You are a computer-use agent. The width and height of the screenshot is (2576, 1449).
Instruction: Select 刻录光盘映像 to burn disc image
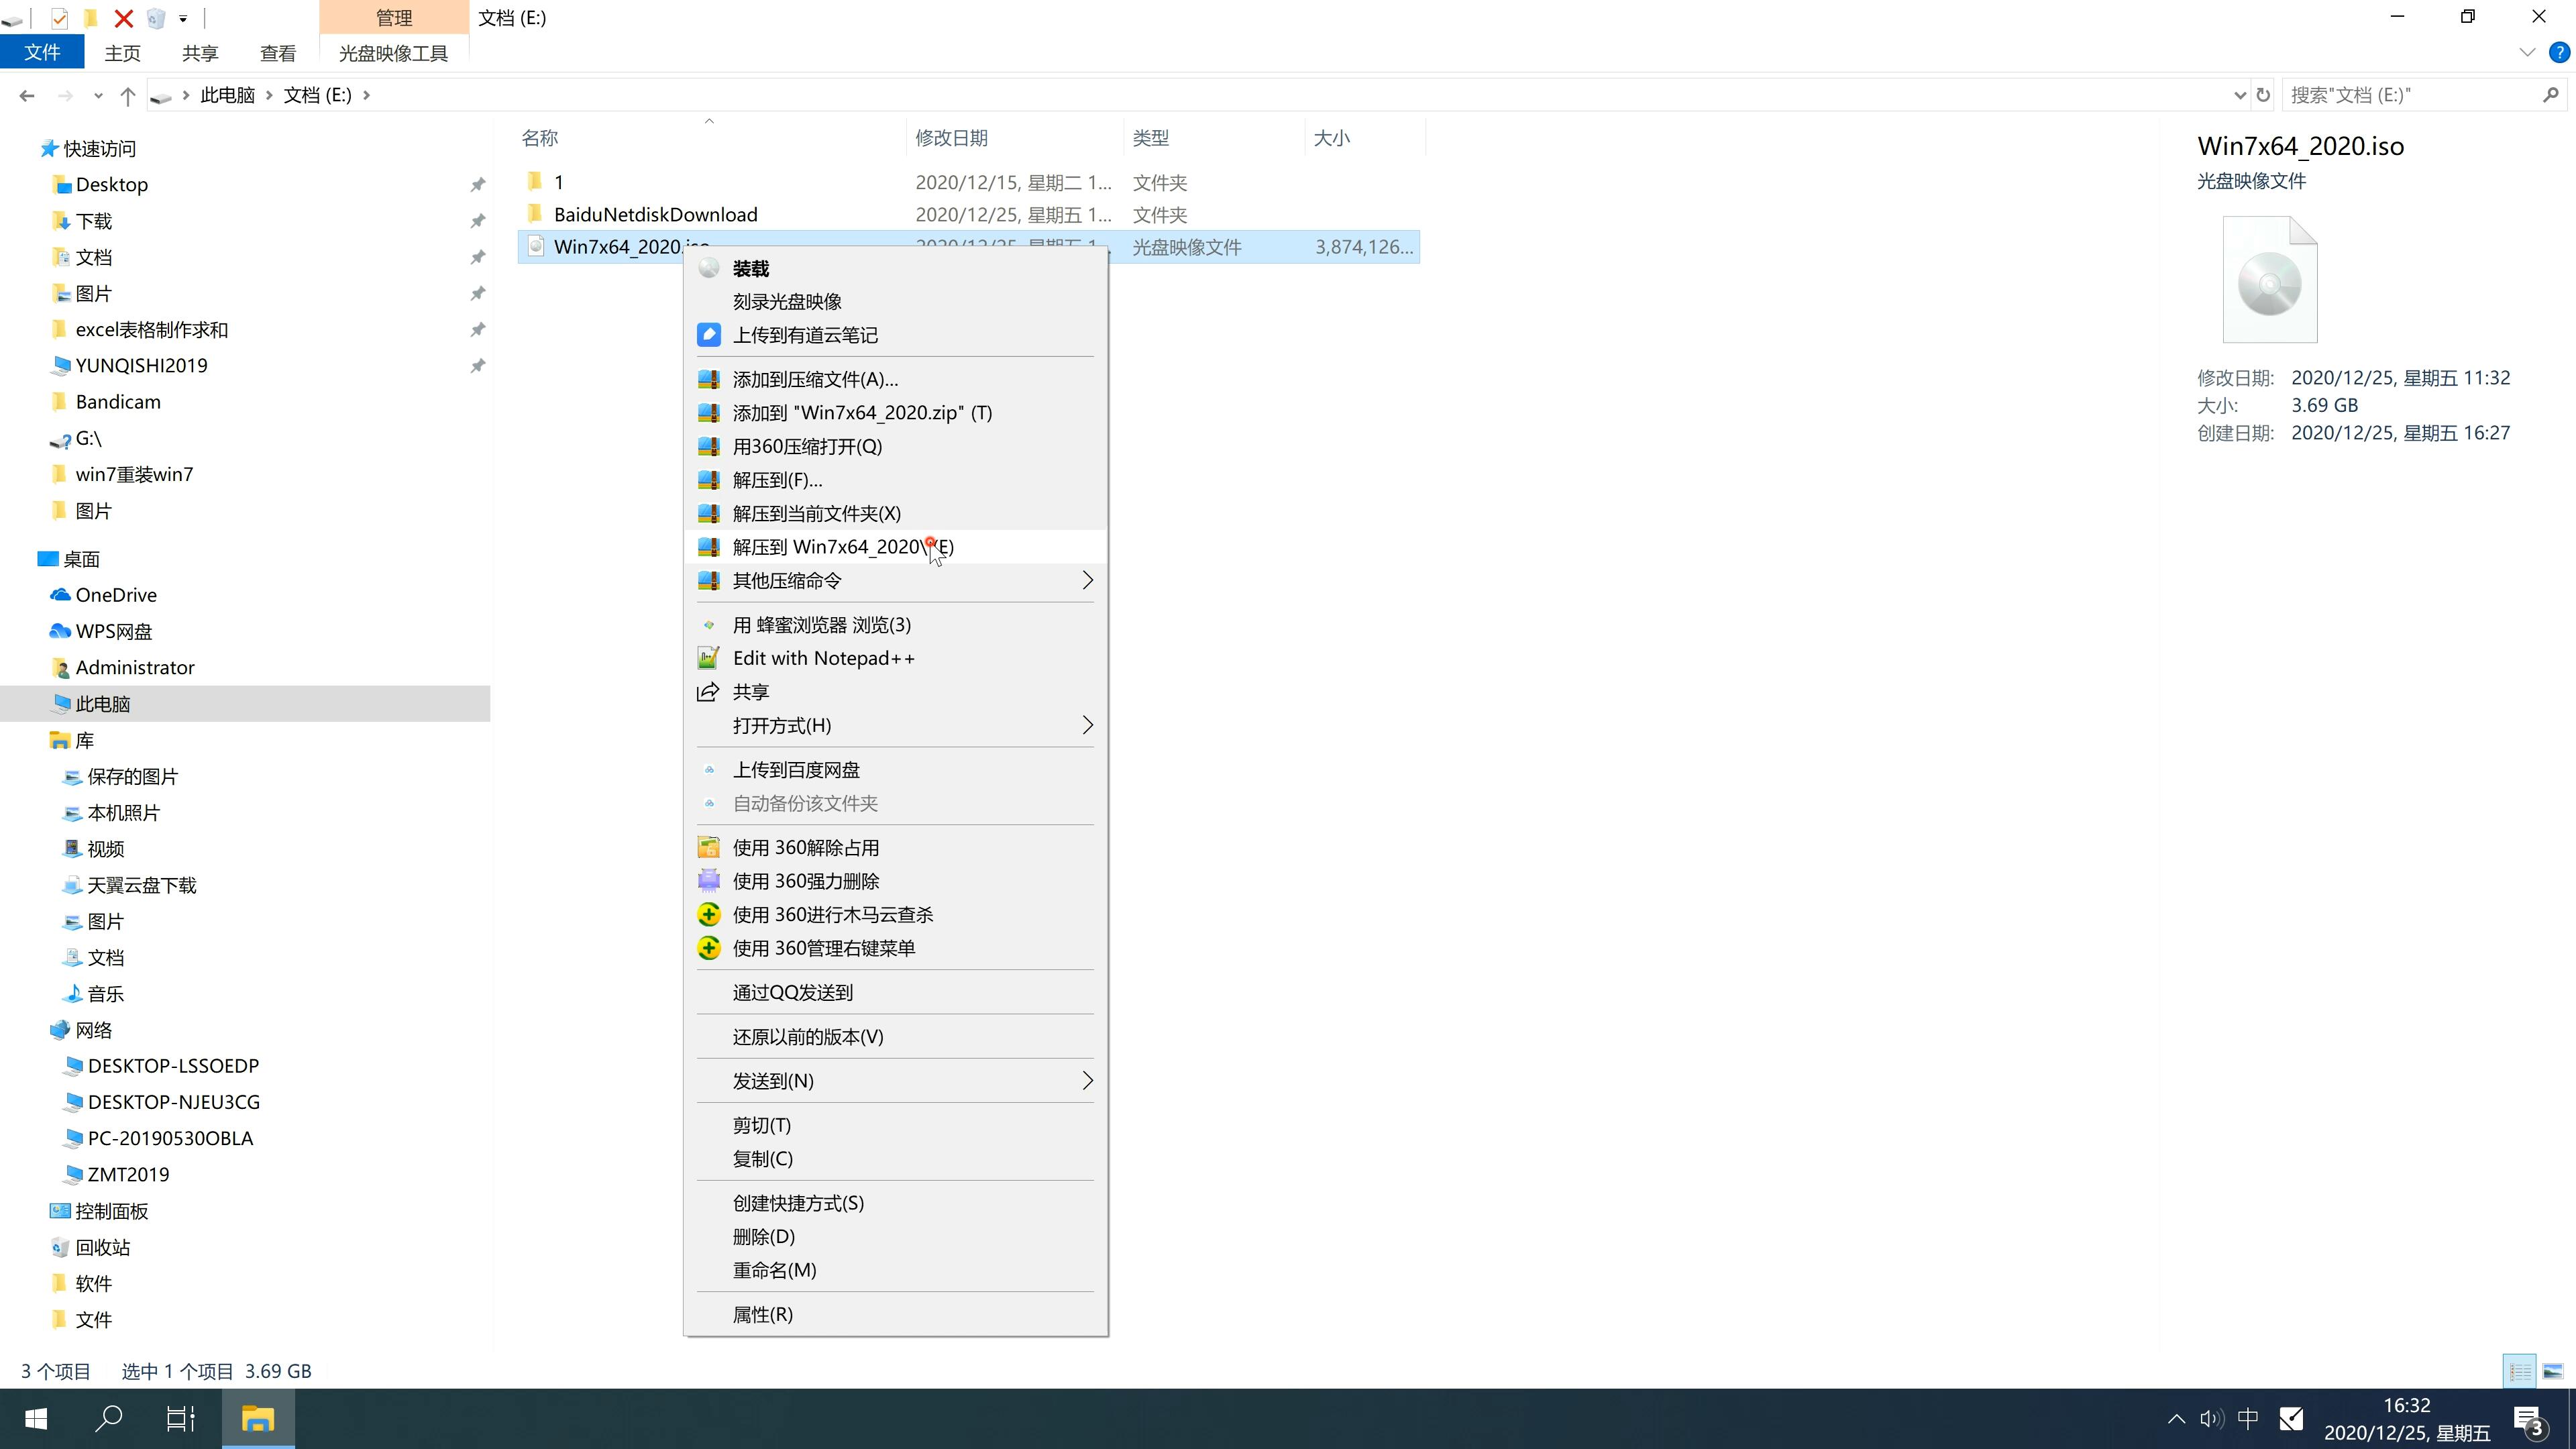789,299
